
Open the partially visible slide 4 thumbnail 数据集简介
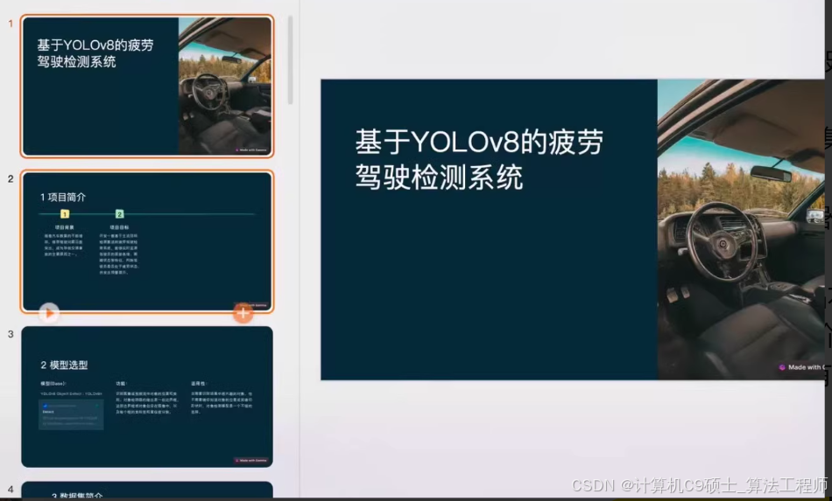[147, 490]
